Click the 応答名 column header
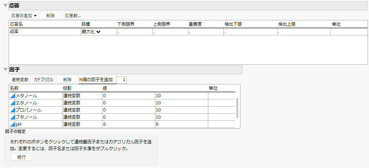 click(x=16, y=24)
